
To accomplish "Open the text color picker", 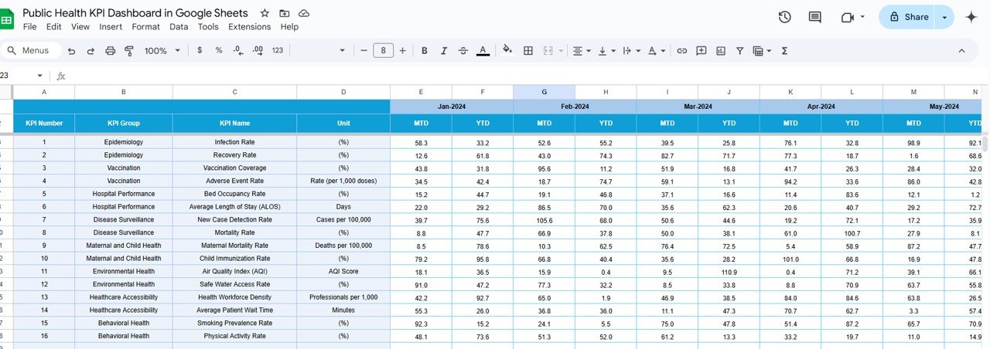I will click(483, 50).
